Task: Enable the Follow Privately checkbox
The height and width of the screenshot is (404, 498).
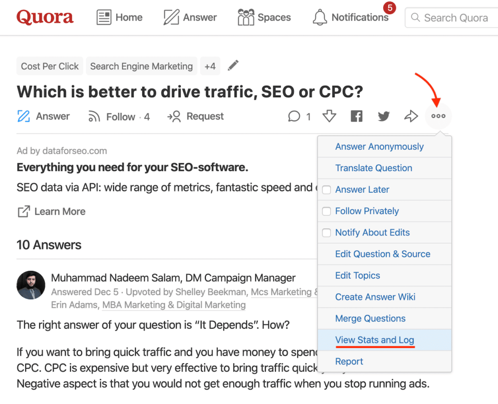Action: (x=326, y=211)
